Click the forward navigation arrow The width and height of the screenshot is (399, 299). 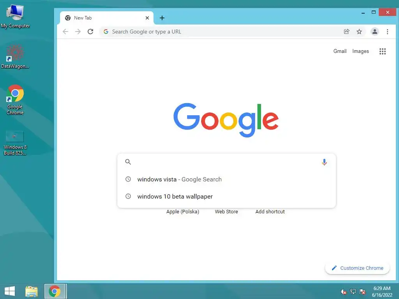(78, 32)
